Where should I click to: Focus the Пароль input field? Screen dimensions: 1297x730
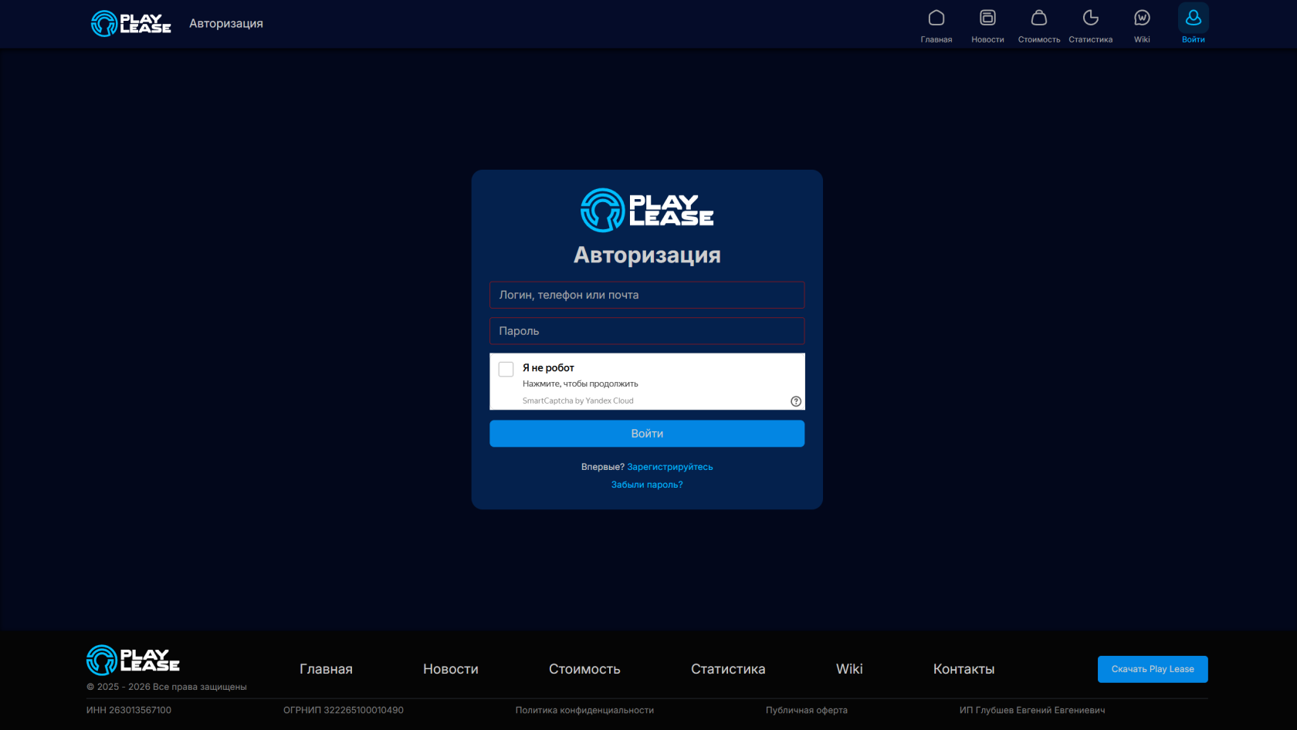(647, 331)
